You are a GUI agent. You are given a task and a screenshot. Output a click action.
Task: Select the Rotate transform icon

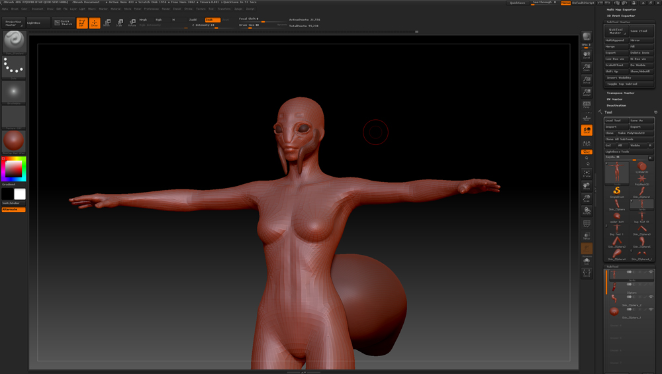(x=132, y=23)
